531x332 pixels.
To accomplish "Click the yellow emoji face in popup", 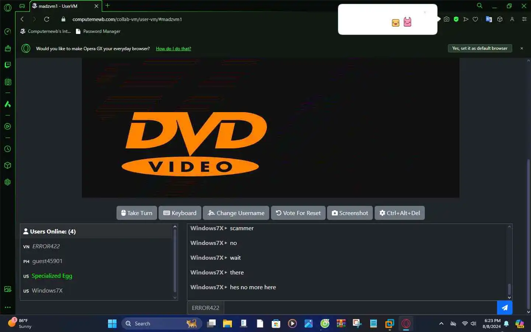I will (396, 23).
